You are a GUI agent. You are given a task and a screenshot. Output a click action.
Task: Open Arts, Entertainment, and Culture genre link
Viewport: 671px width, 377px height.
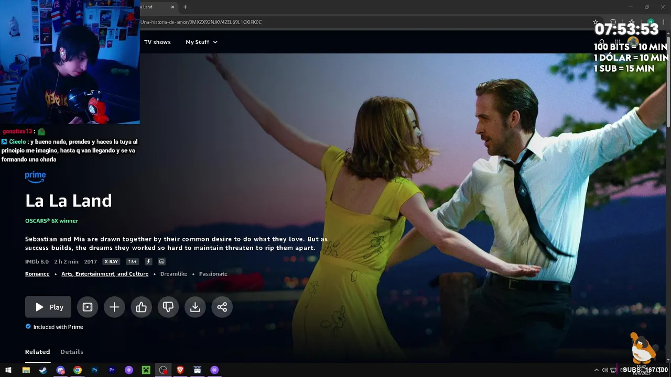pyautogui.click(x=105, y=274)
